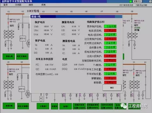Image resolution: width=152 pixels, height=113 pixels.
Task: Open the 曲线 menu
Action: 31,5
